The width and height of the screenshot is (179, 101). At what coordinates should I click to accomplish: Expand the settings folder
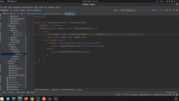point(9,40)
